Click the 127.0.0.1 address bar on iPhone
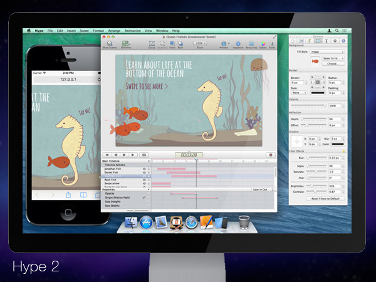This screenshot has height=282, width=376. 68,80
